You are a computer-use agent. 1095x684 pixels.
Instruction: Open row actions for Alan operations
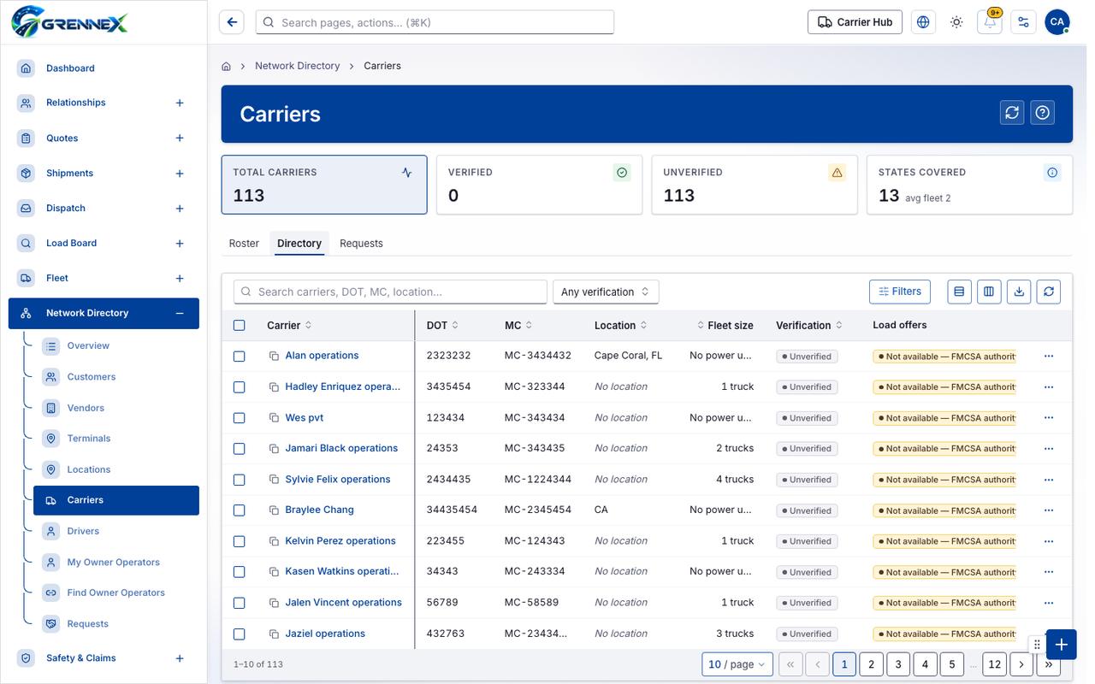click(x=1049, y=356)
